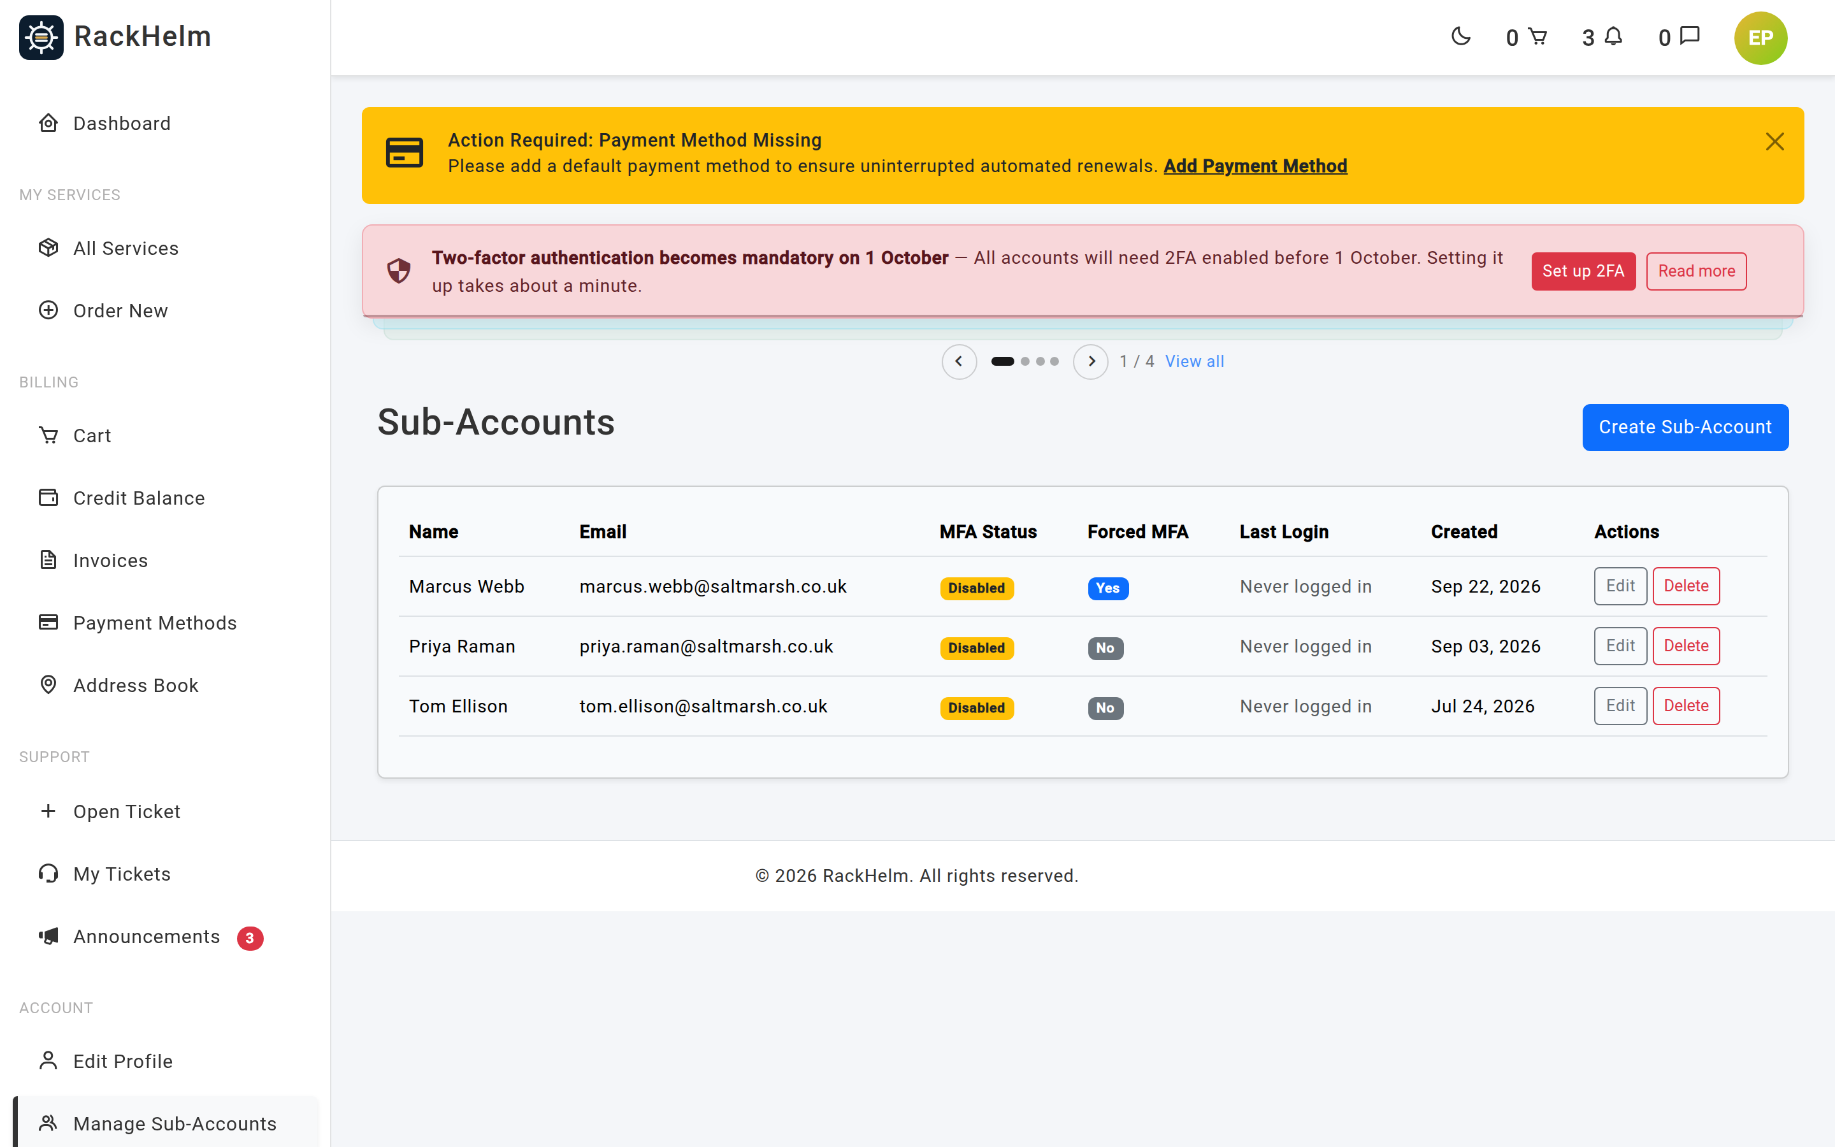Edit Tom Ellison sub-account
The width and height of the screenshot is (1835, 1147).
click(x=1620, y=705)
